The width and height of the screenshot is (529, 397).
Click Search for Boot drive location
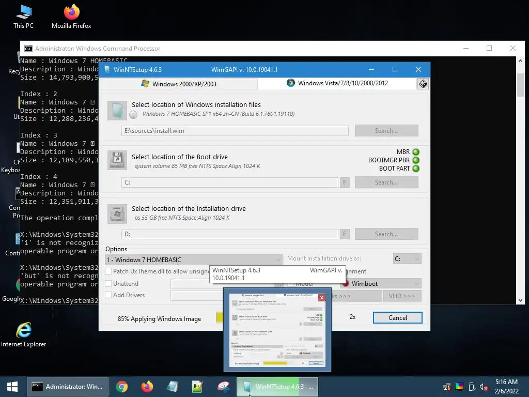[386, 182]
